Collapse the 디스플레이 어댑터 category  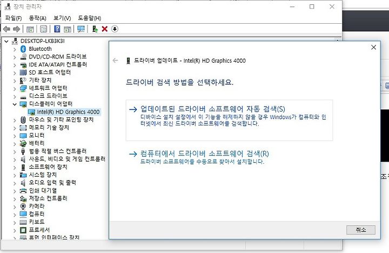click(x=15, y=104)
